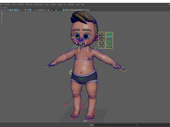Click bottom-left slider box in facial slider panel

pos(100,46)
